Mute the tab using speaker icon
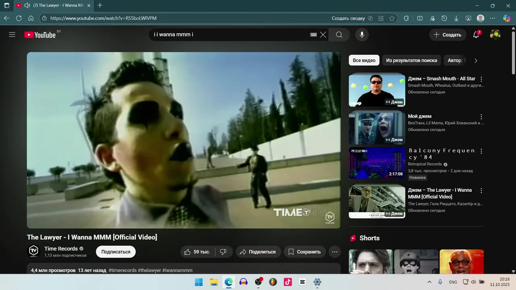The image size is (516, 290). point(27,6)
